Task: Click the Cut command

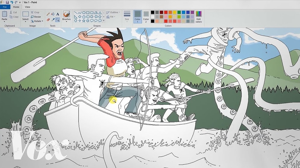Action: (13, 13)
